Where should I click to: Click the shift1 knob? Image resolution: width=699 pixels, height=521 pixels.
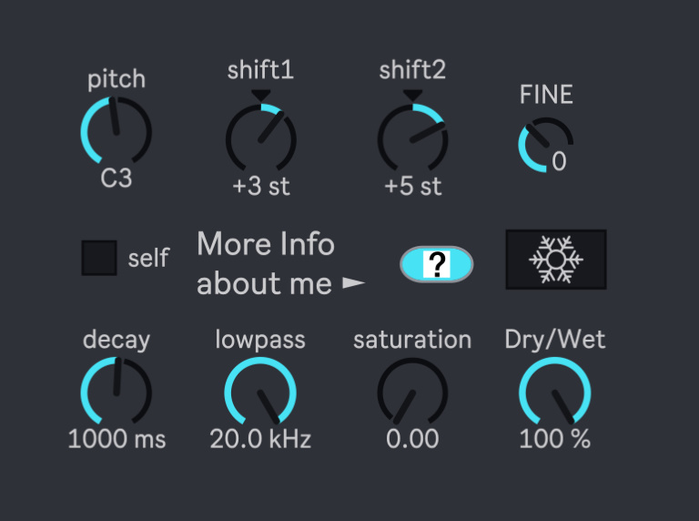coord(261,138)
